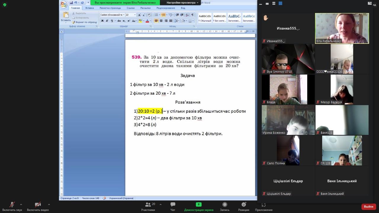
Task: Open the Zoom Chat panel
Action: click(173, 206)
